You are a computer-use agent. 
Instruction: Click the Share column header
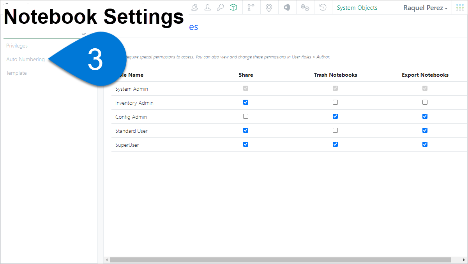pyautogui.click(x=245, y=75)
